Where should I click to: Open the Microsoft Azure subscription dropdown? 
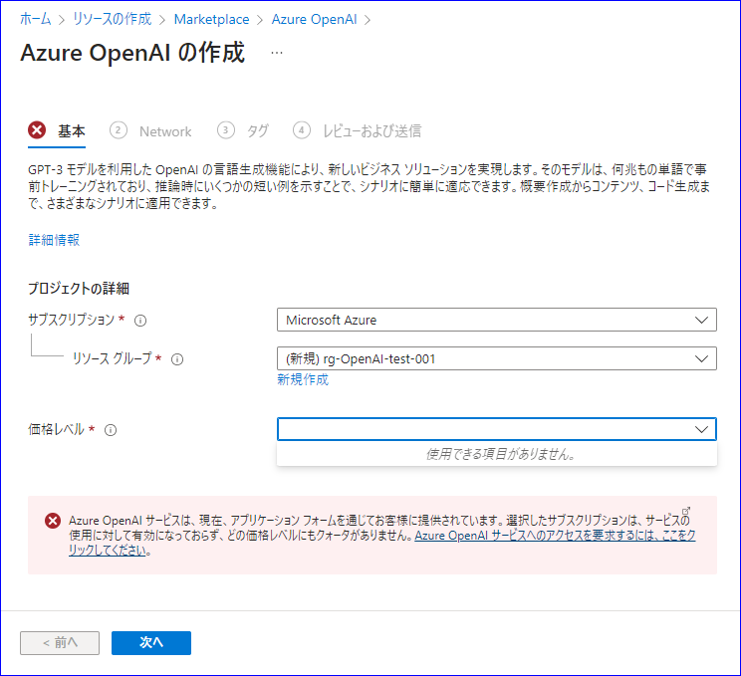497,320
